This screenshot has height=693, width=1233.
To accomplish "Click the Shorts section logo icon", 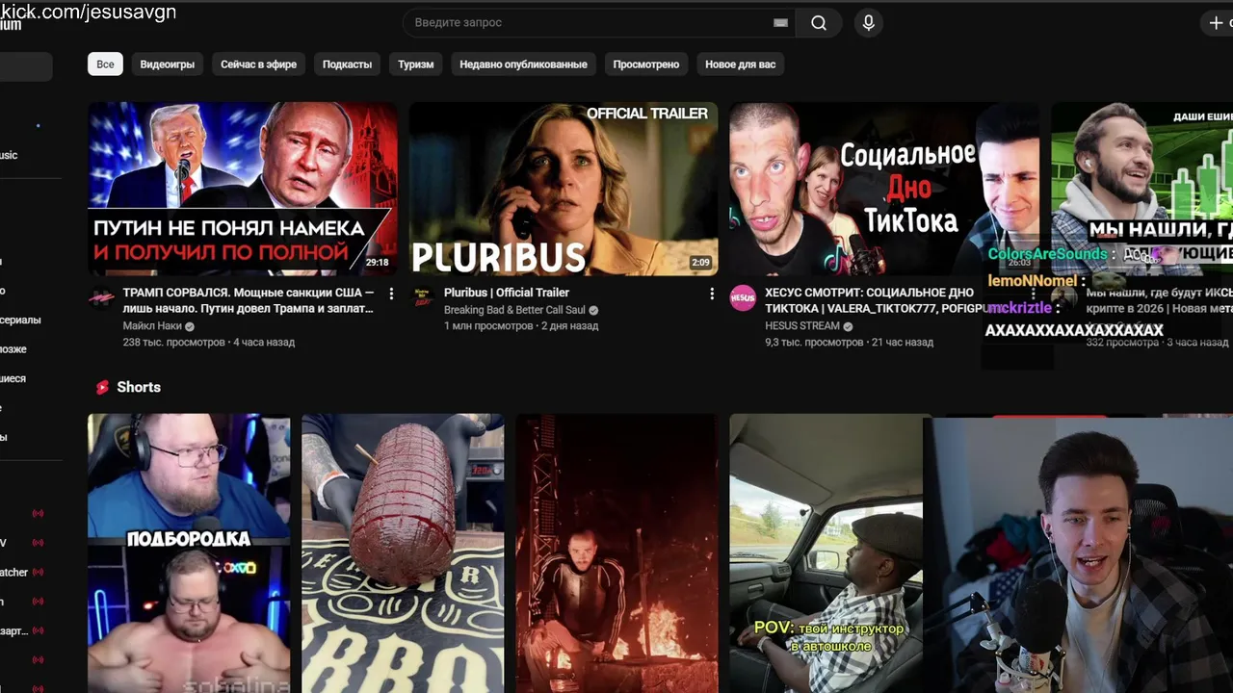I will click(102, 387).
